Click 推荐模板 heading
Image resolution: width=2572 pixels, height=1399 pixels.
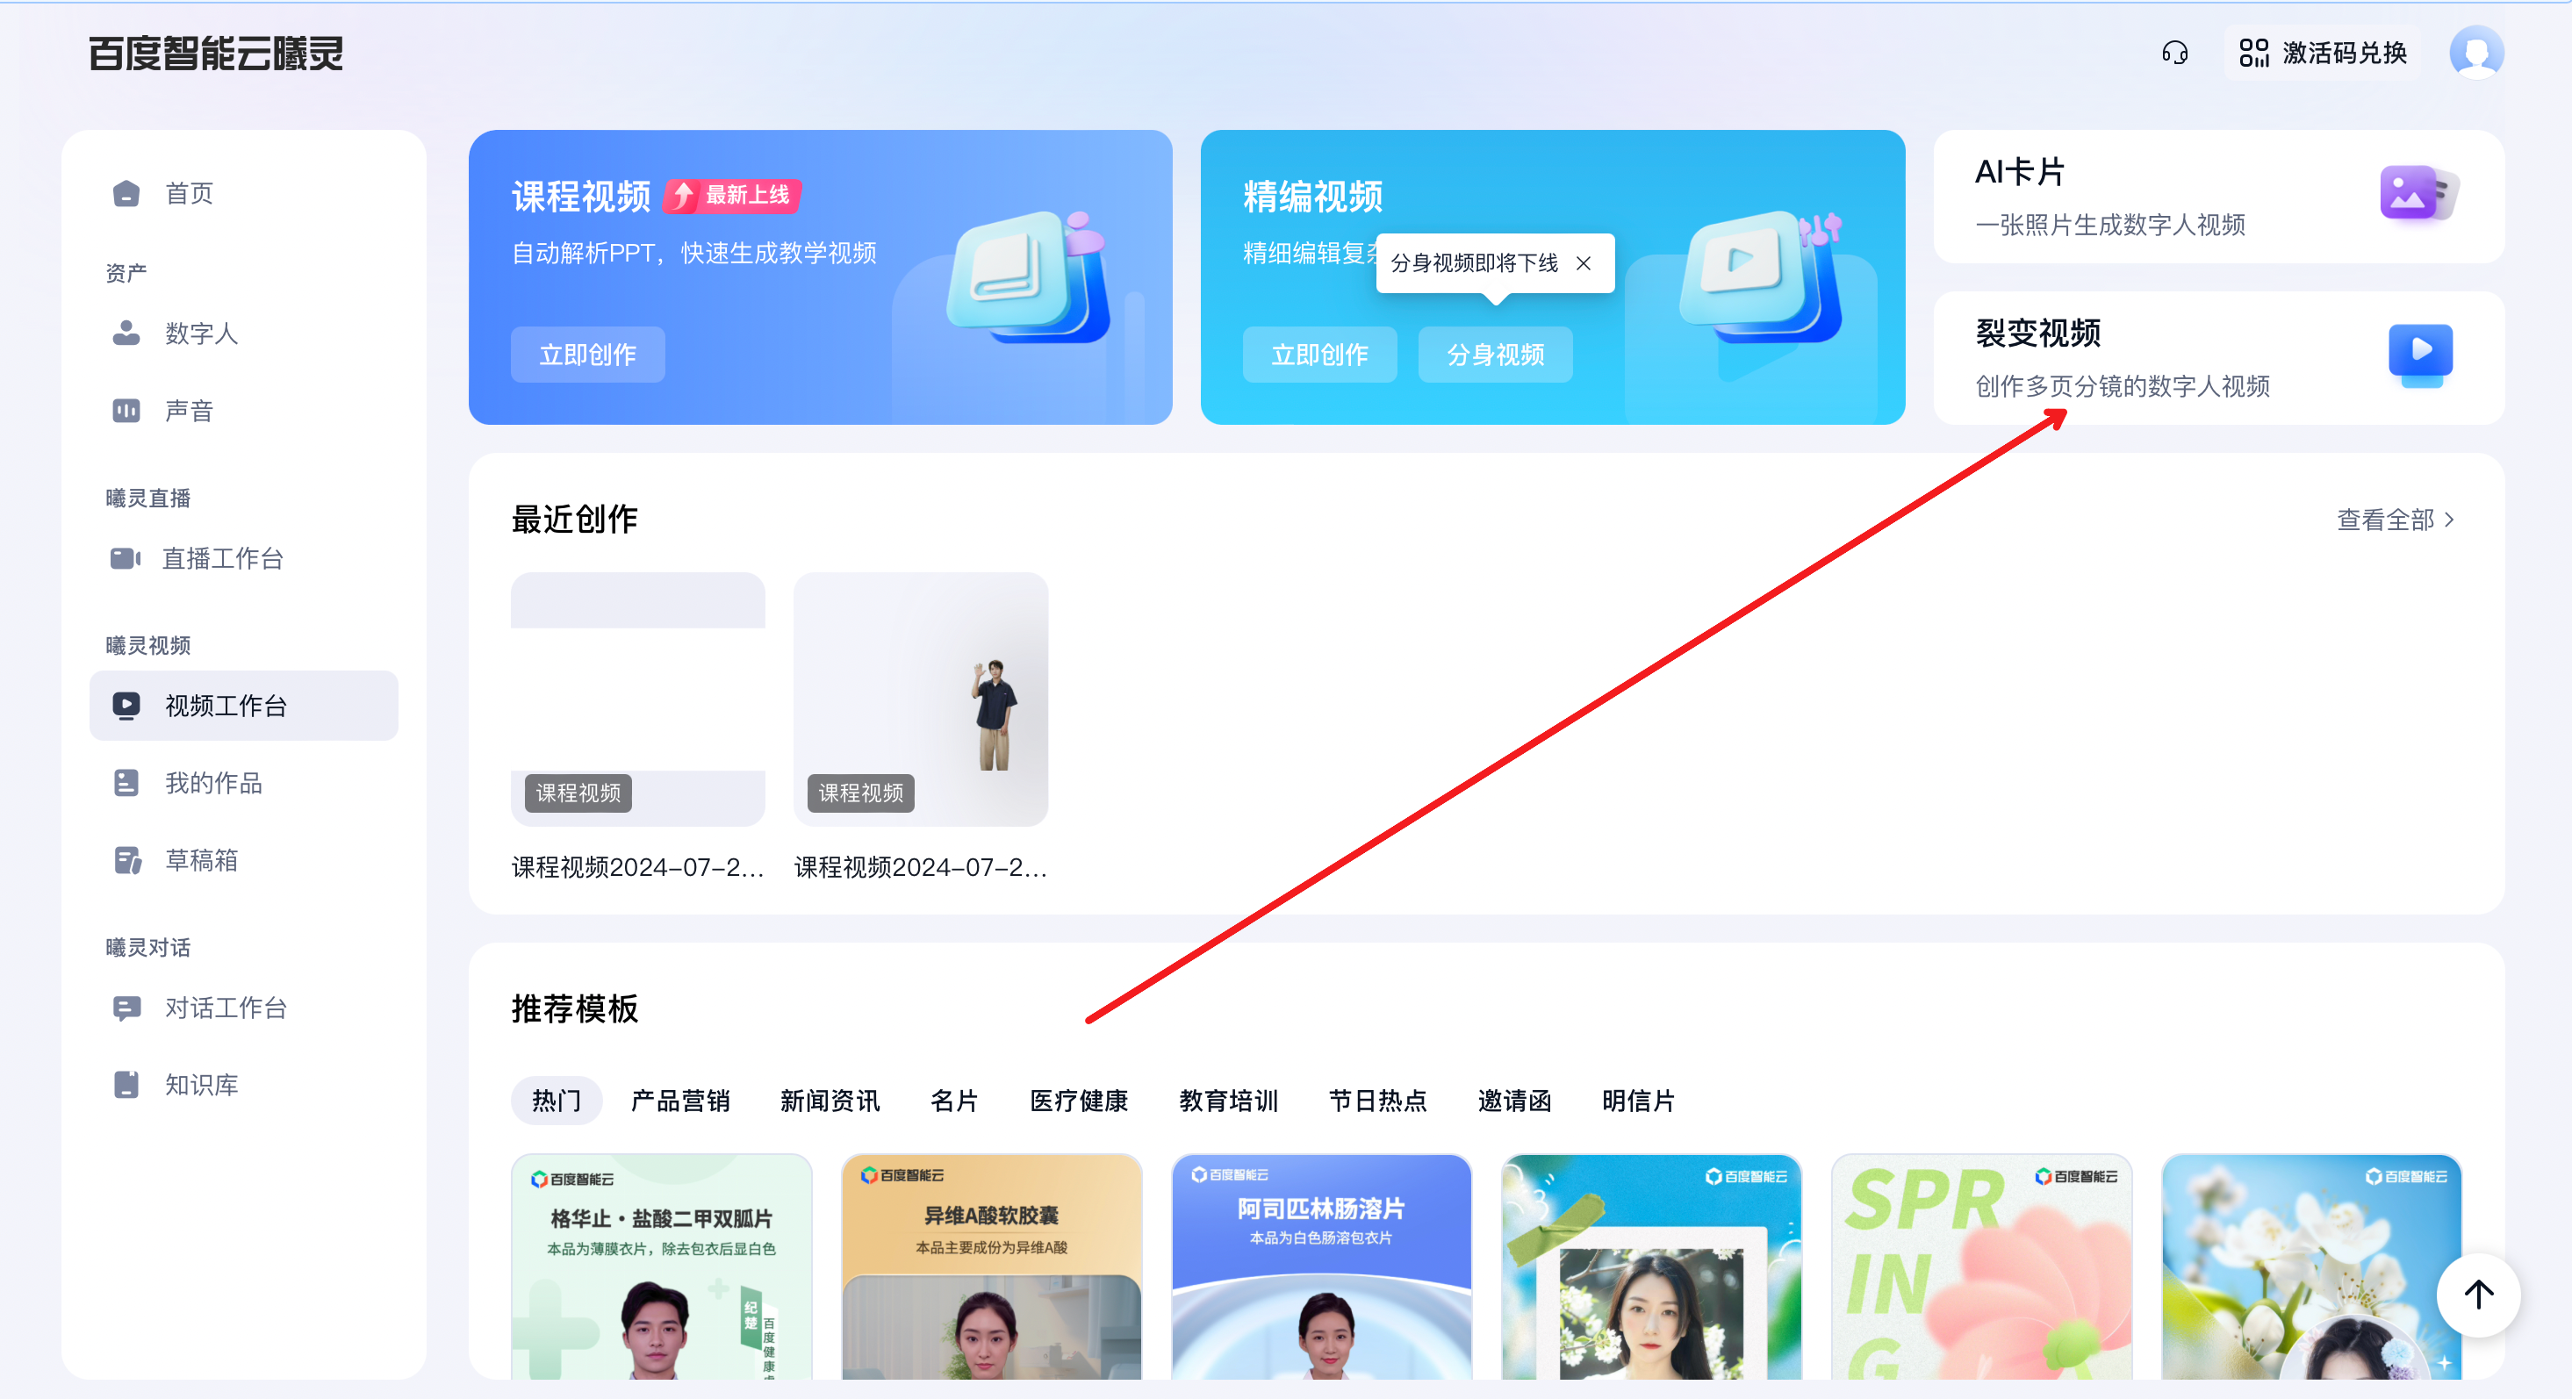pyautogui.click(x=575, y=1008)
